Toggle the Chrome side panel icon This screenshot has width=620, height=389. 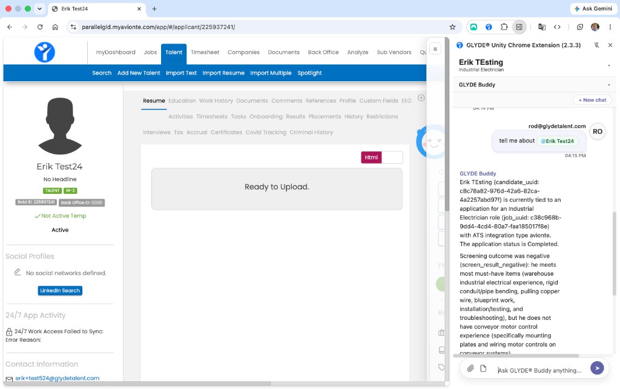click(519, 27)
